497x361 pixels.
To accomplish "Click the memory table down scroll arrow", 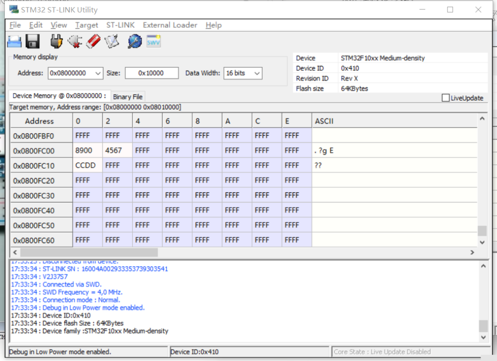I will pos(482,242).
